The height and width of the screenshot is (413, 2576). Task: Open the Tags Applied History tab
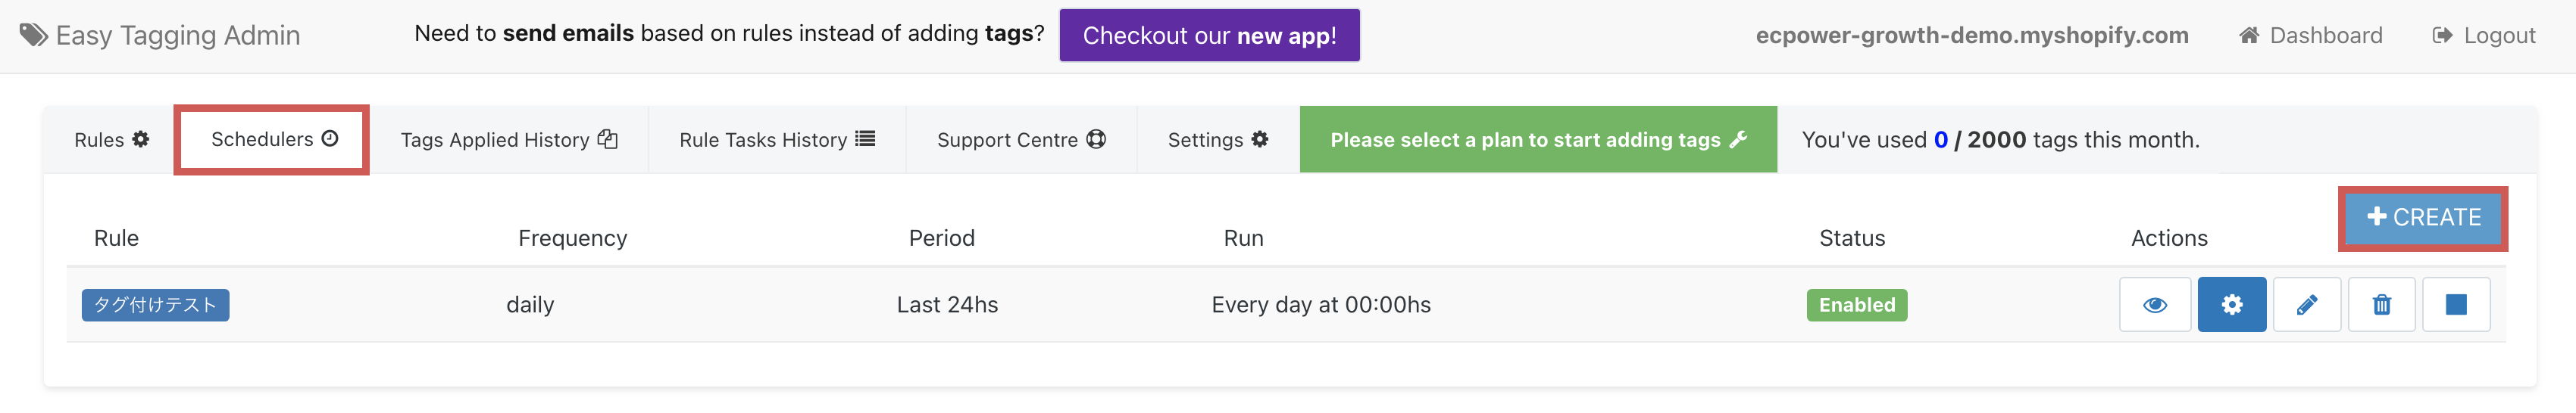tap(508, 140)
